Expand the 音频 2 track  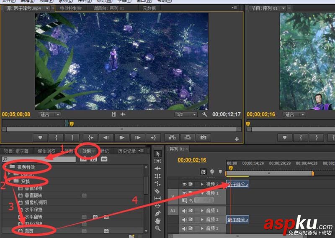tap(202, 220)
